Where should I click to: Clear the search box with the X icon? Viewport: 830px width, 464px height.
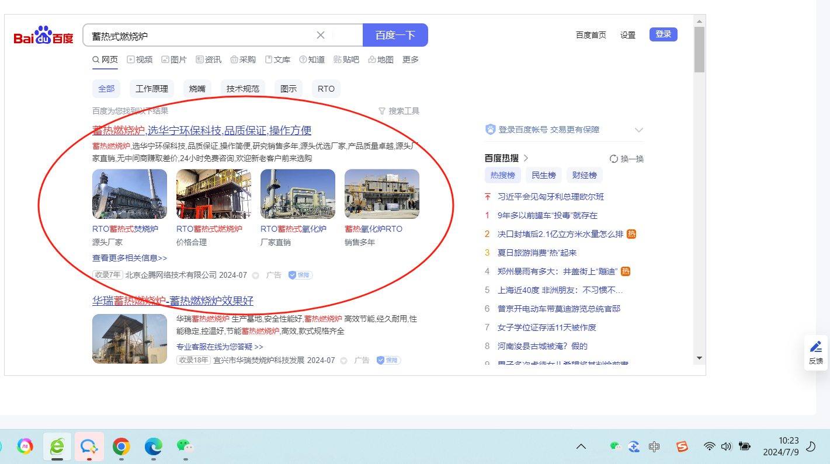click(x=320, y=35)
